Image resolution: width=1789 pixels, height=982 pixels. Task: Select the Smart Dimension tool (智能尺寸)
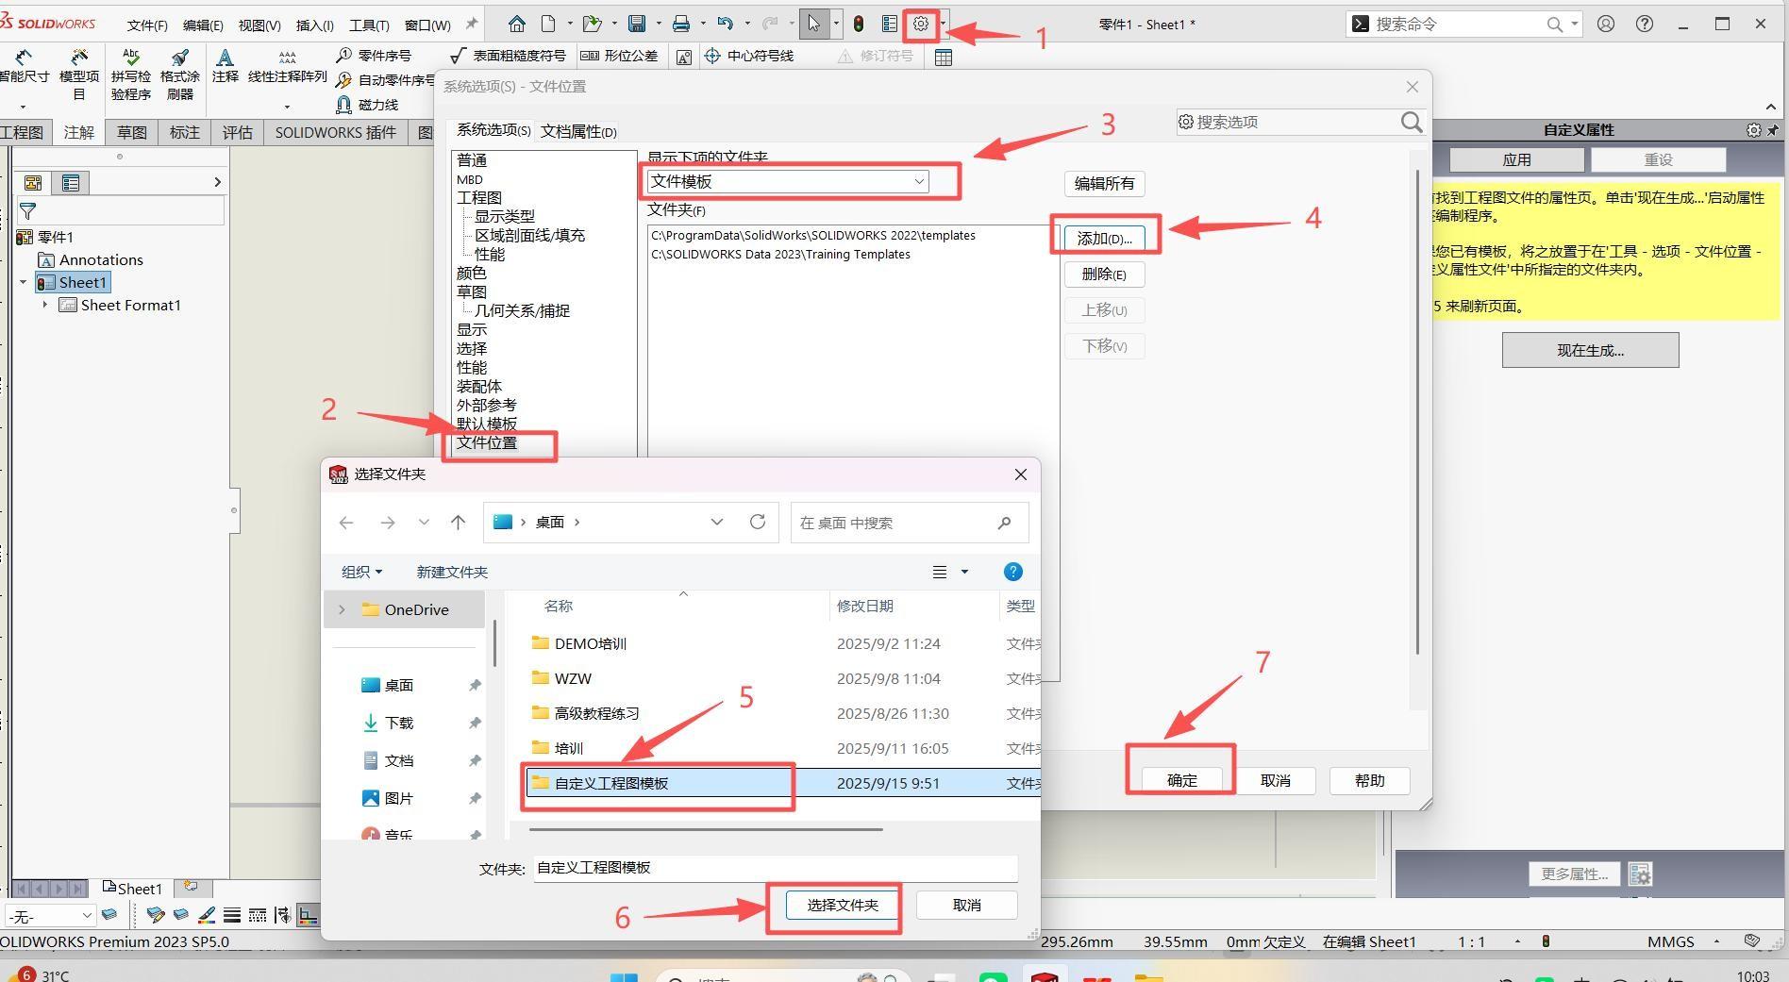(25, 67)
